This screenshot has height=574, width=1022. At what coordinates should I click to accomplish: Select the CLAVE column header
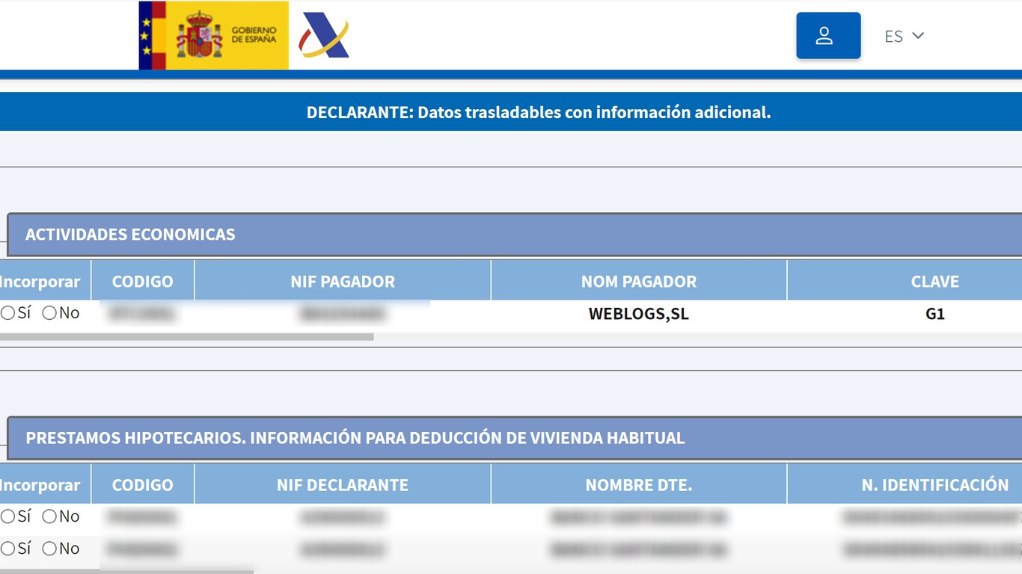coord(934,282)
